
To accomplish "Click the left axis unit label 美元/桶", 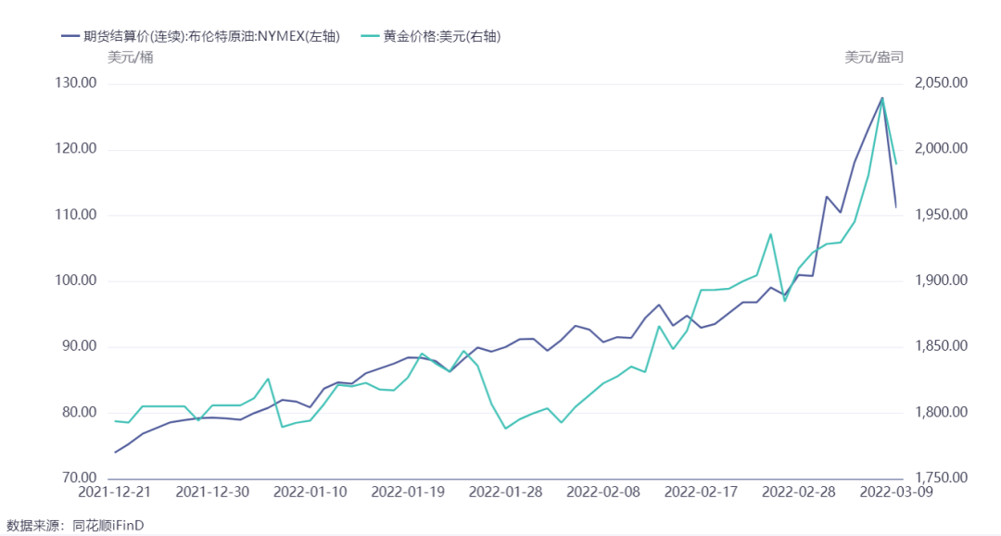I will (131, 57).
